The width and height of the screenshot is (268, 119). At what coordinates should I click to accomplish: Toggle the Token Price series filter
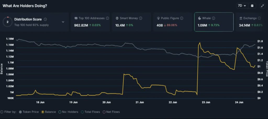[29, 112]
